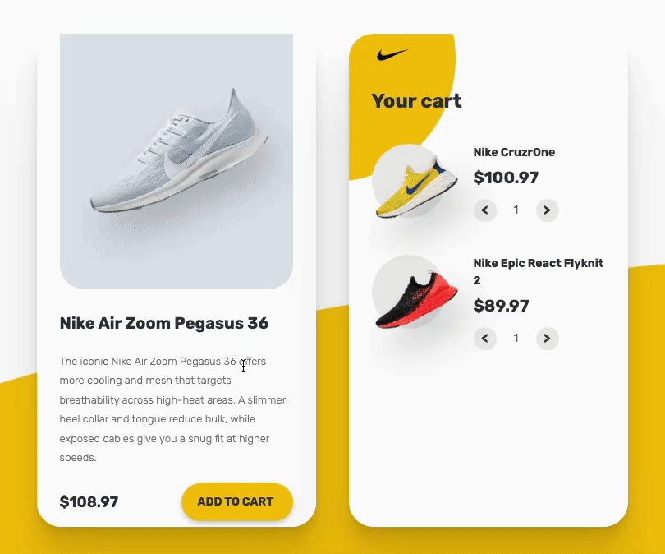Decrease quantity of Nike Epic React Flyknit 2

point(485,339)
